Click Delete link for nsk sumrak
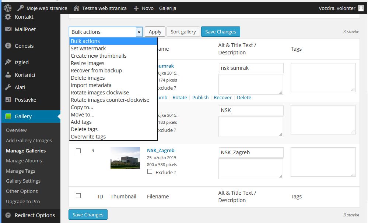The image size is (368, 223). (x=244, y=98)
